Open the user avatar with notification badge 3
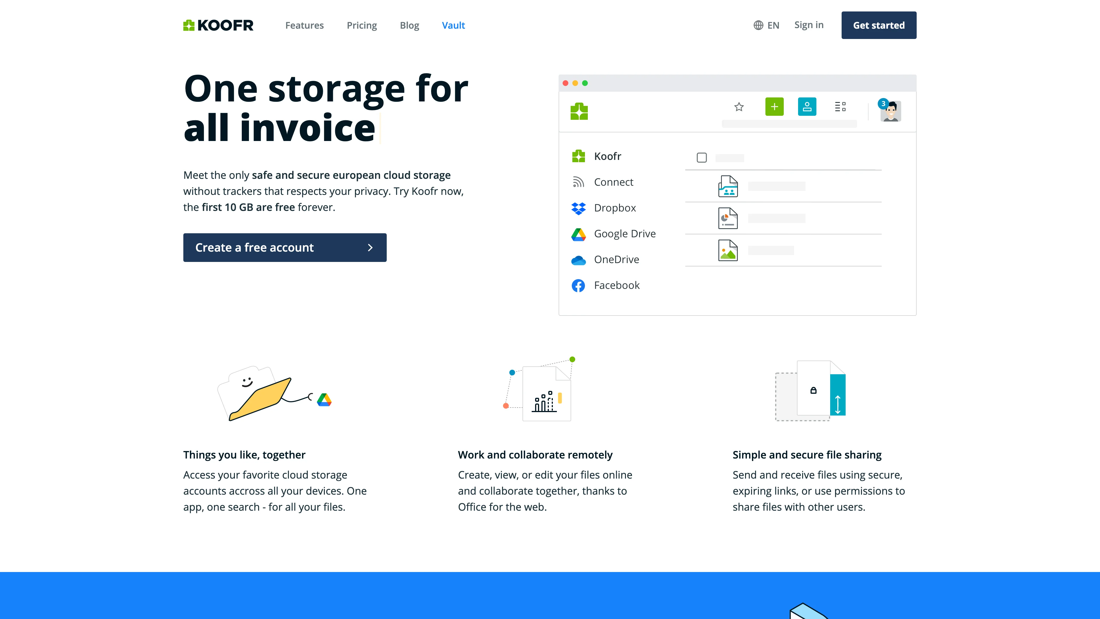The width and height of the screenshot is (1100, 619). tap(891, 111)
